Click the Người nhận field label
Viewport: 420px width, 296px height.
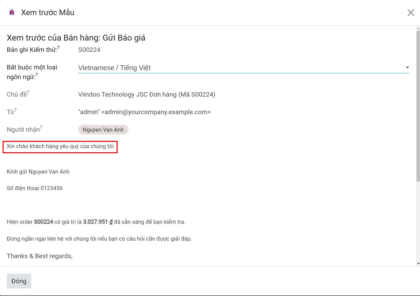[x=23, y=130]
